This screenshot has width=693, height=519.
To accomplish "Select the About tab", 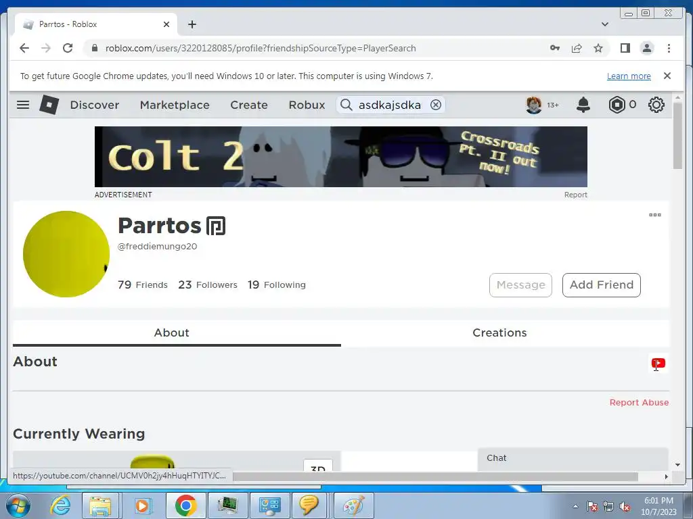I will coord(171,332).
